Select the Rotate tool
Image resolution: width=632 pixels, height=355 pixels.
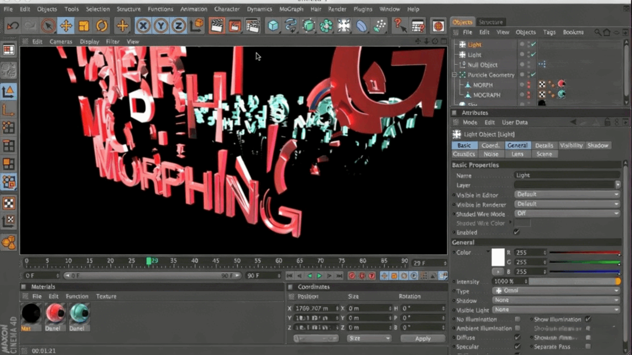point(103,25)
